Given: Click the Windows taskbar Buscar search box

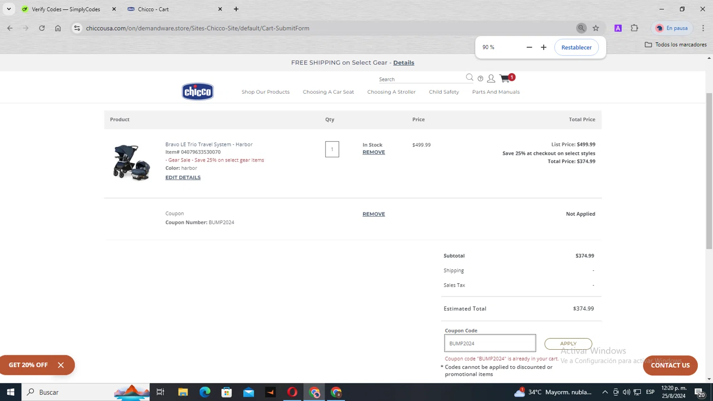Looking at the screenshot, I should (x=86, y=392).
